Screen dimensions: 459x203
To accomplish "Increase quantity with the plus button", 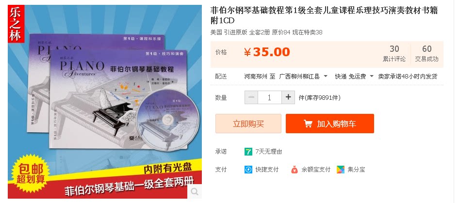I will pyautogui.click(x=288, y=97).
